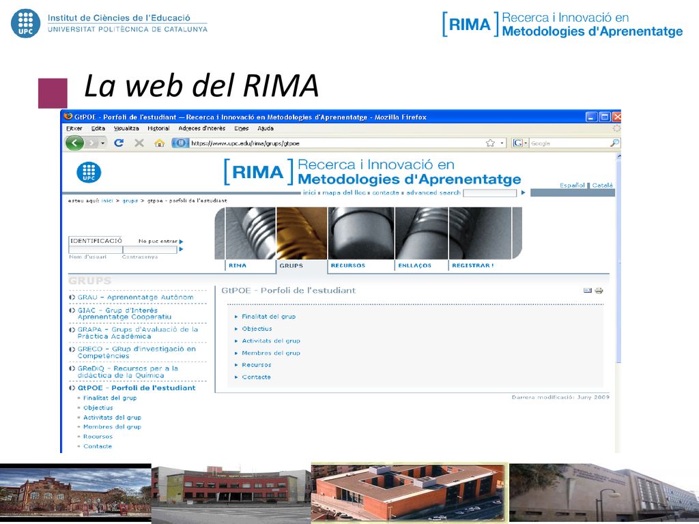Switch language to Español
This screenshot has width=699, height=524.
click(572, 186)
